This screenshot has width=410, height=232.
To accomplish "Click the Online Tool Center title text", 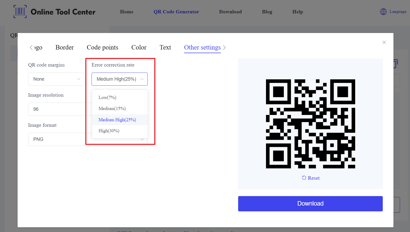I will click(63, 12).
